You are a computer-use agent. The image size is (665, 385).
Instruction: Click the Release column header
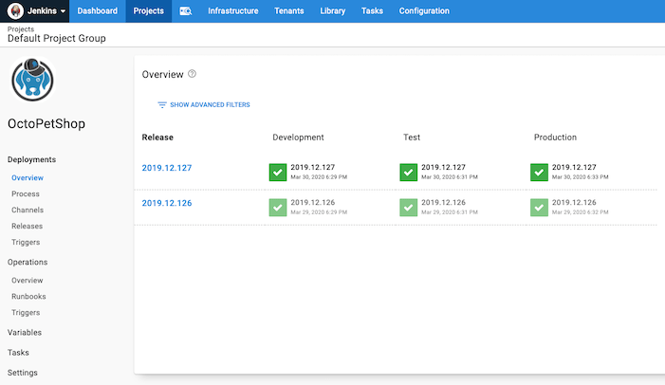[157, 137]
